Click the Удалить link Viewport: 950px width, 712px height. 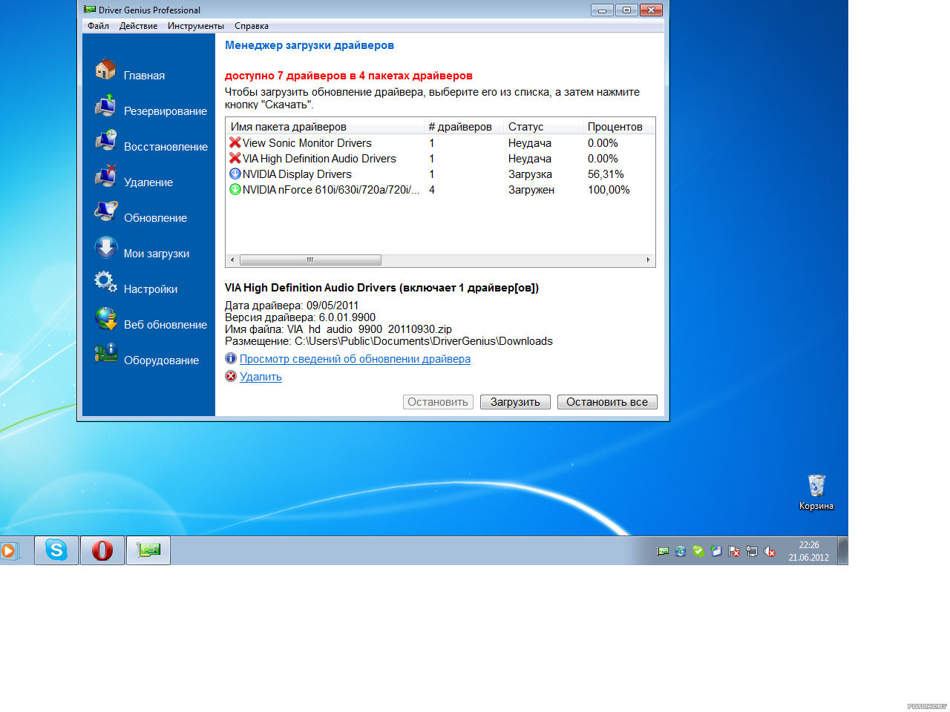click(x=261, y=377)
